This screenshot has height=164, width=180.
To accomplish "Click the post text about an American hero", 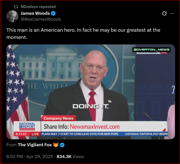I will pos(83,34).
